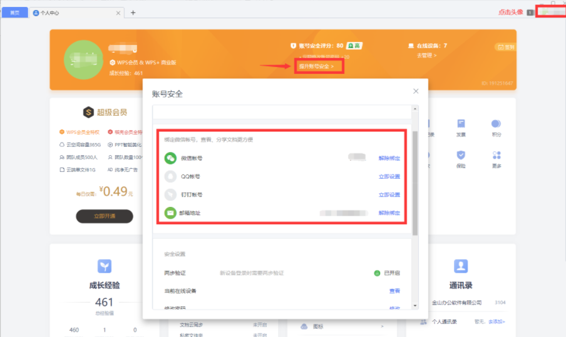The image size is (566, 337).
Task: Click the 通讯录 contacts icon
Action: 461,266
